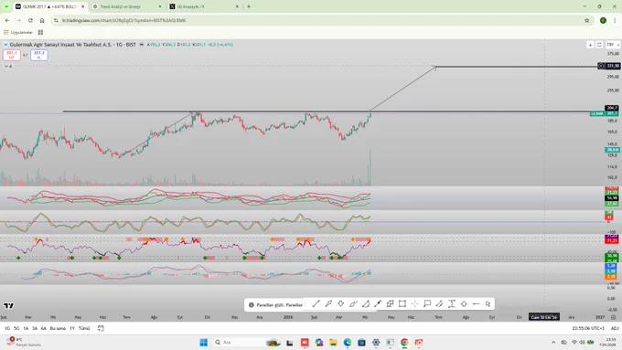Click the panels hidden info icon

pyautogui.click(x=252, y=305)
